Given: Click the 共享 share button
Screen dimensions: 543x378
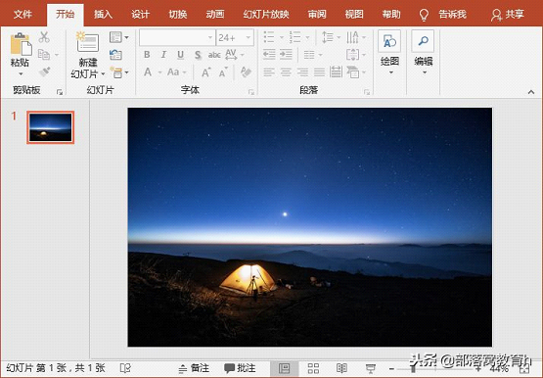Looking at the screenshot, I should coord(508,15).
